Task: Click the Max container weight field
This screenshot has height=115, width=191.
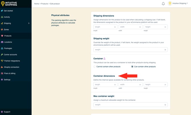Action: (130, 105)
